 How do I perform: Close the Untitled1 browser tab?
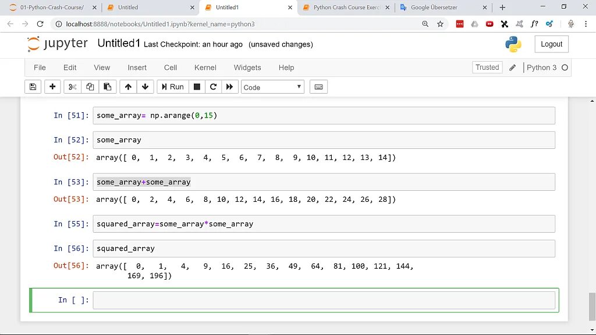290,8
